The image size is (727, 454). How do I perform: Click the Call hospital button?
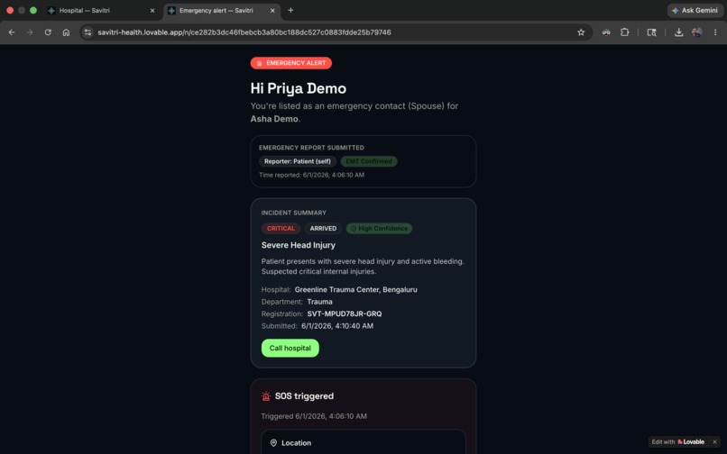(x=290, y=348)
